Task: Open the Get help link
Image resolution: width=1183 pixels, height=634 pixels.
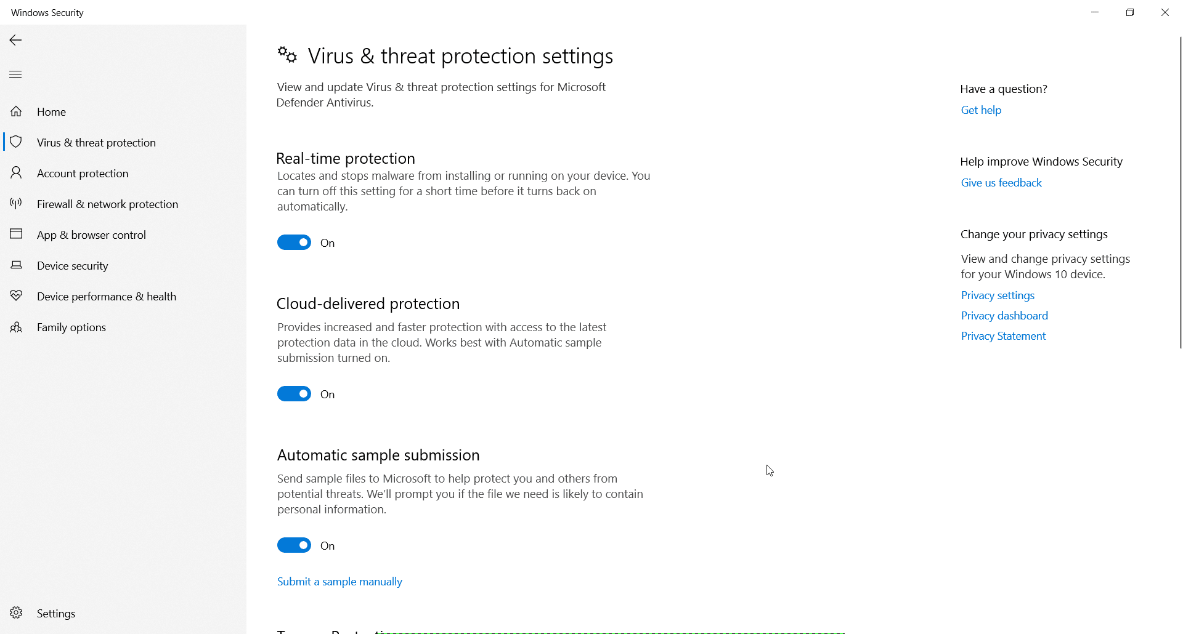Action: (981, 110)
